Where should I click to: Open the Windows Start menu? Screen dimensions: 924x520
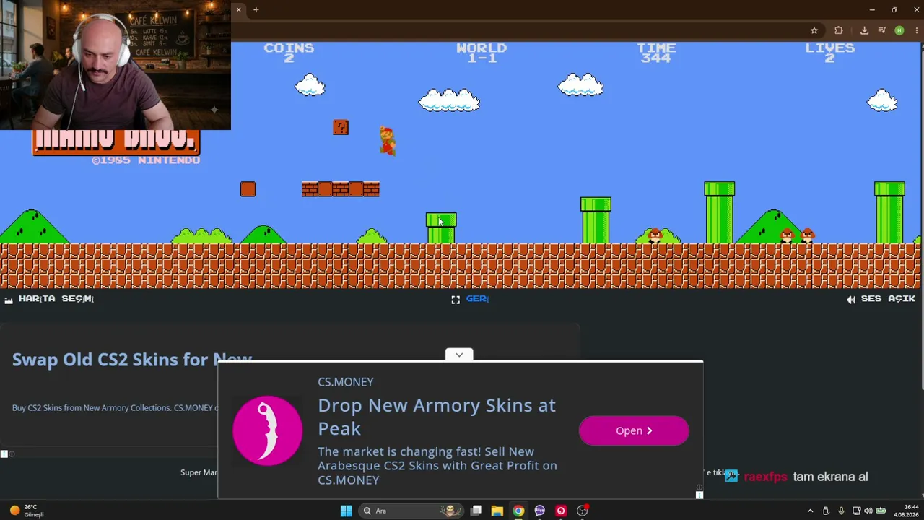pos(346,511)
